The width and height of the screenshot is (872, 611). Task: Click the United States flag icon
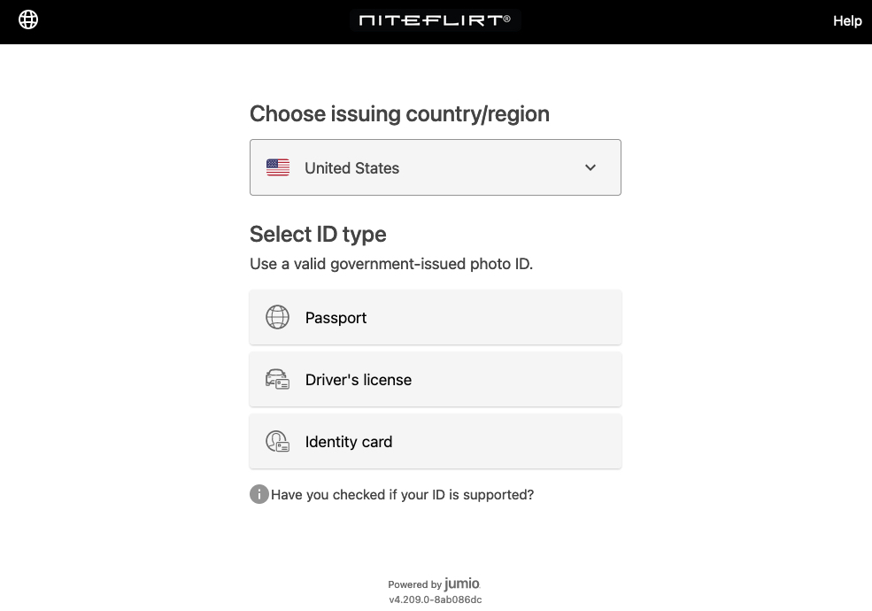point(278,167)
